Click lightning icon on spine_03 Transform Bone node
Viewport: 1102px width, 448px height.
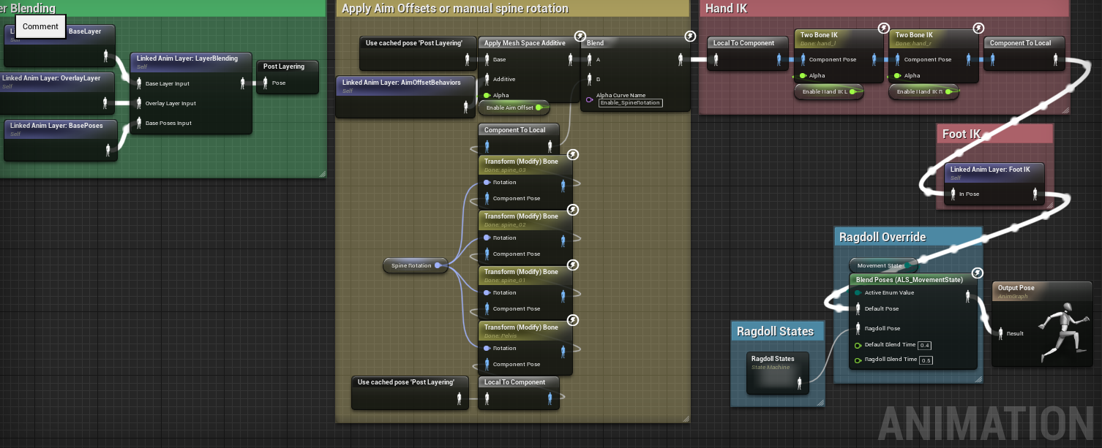pyautogui.click(x=573, y=154)
